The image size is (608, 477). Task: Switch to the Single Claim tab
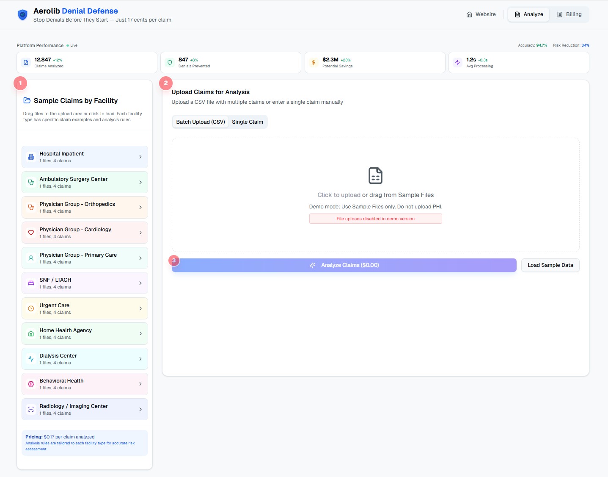point(248,122)
